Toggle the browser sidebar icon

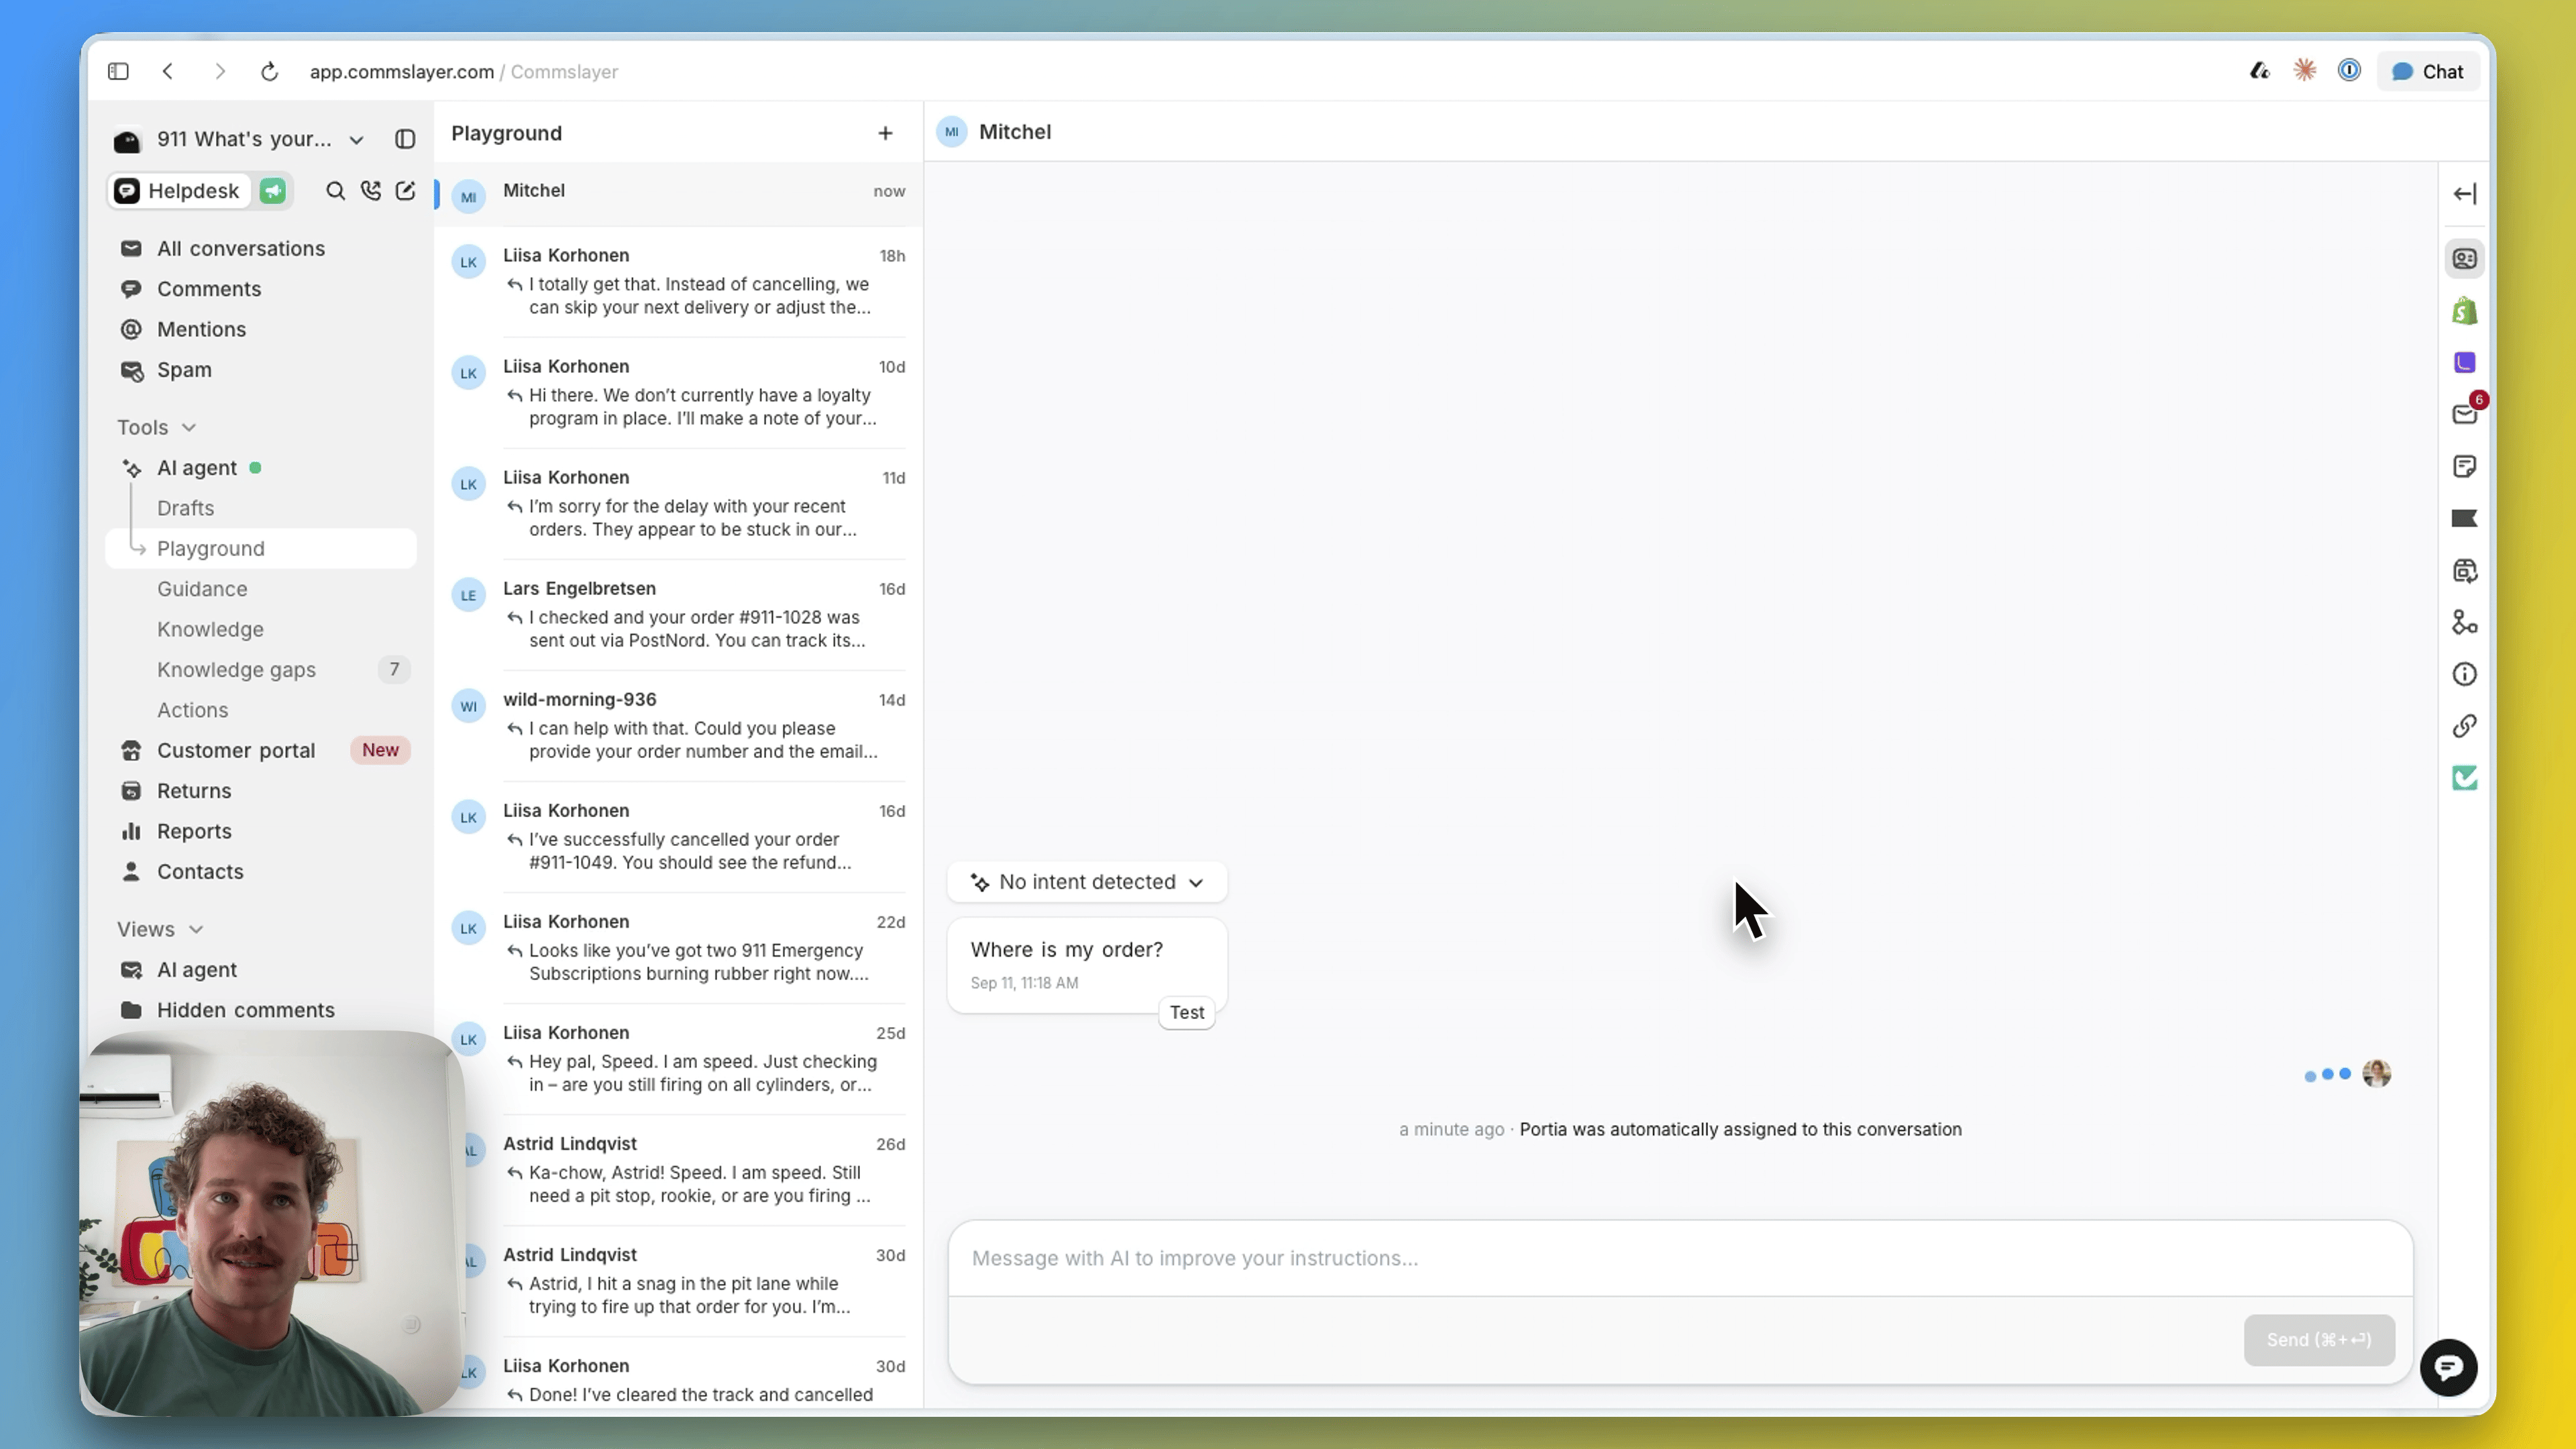(x=118, y=71)
